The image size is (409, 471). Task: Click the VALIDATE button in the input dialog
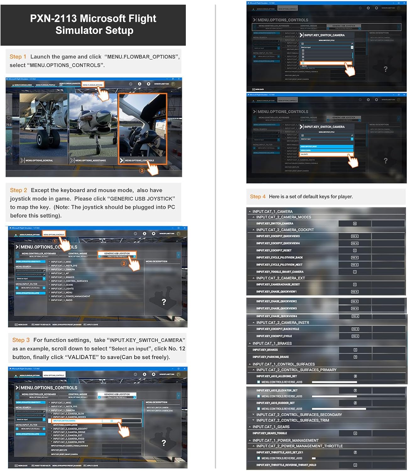coord(326,154)
